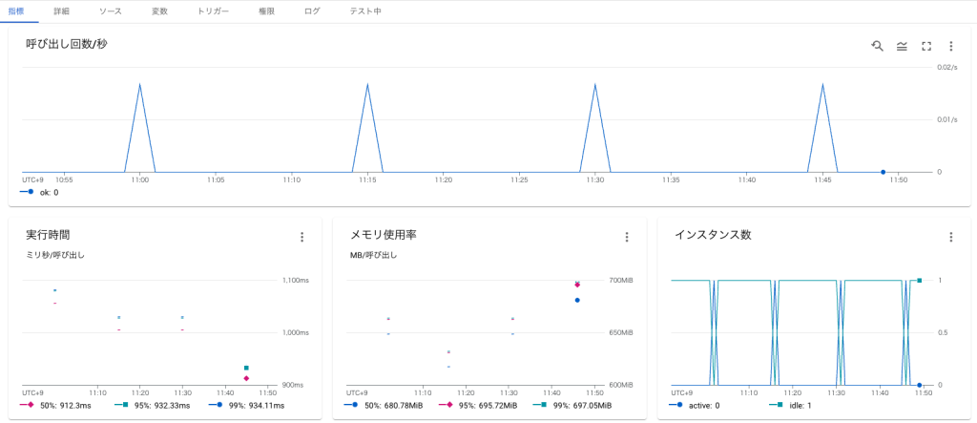Open the インスタンス数 chart three-dot menu

click(x=950, y=237)
